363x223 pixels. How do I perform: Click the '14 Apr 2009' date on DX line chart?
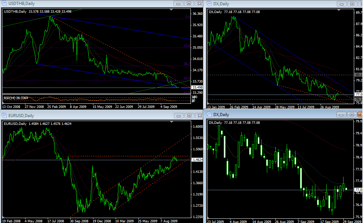[x=261, y=107]
